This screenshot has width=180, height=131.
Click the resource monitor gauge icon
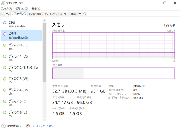[28, 126]
